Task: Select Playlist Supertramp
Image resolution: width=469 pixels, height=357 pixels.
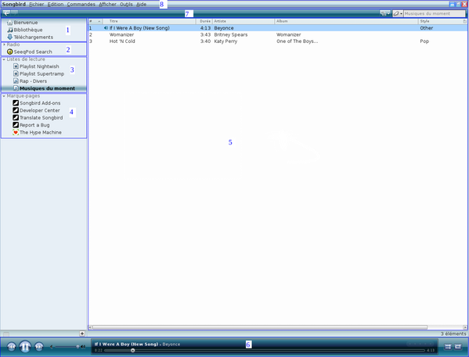Action: (39, 73)
